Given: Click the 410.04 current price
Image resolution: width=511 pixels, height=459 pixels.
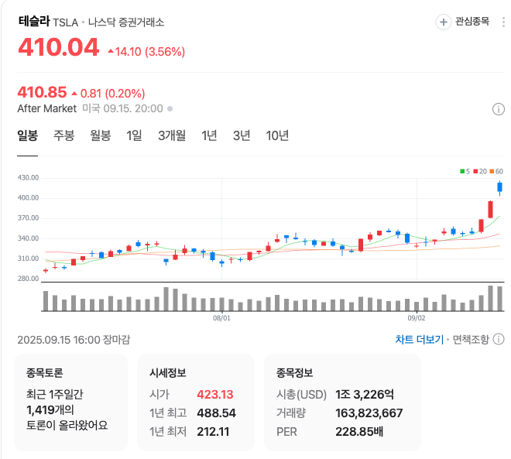Looking at the screenshot, I should coord(59,47).
